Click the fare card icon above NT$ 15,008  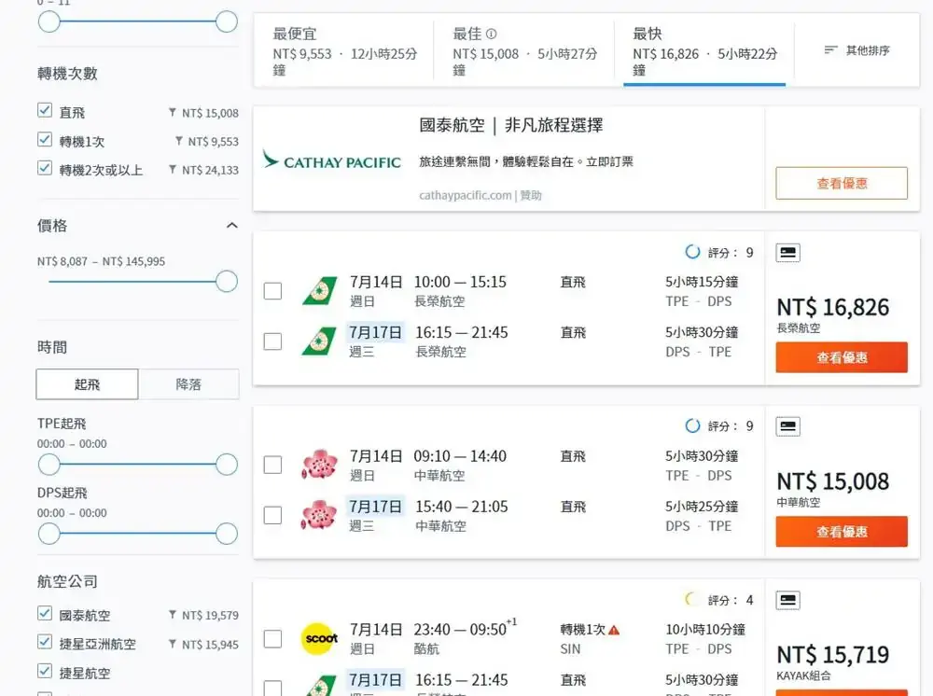787,426
